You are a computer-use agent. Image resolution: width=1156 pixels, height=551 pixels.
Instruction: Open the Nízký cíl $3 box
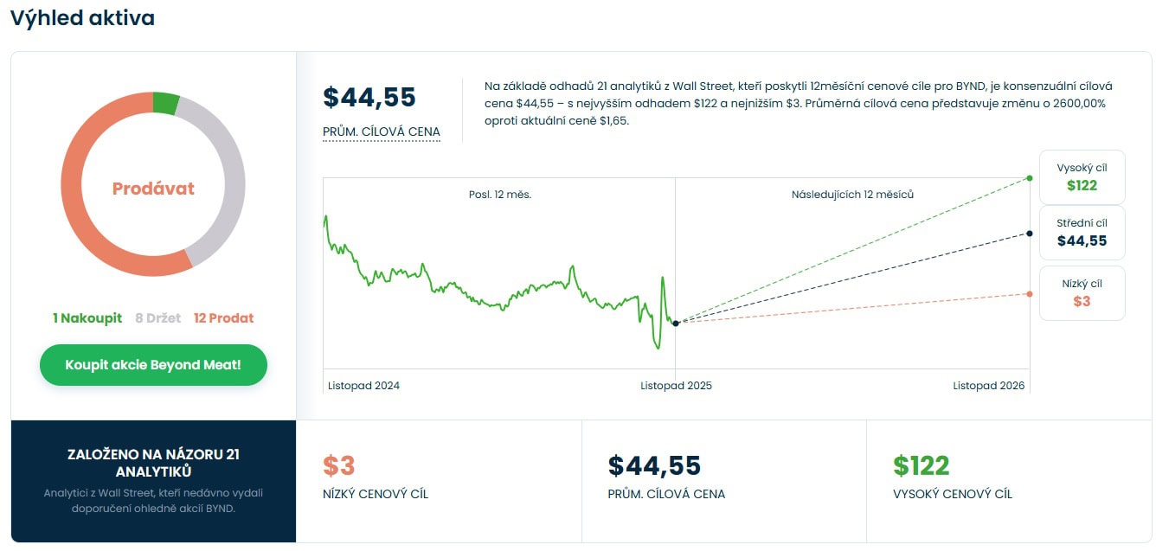point(1082,293)
